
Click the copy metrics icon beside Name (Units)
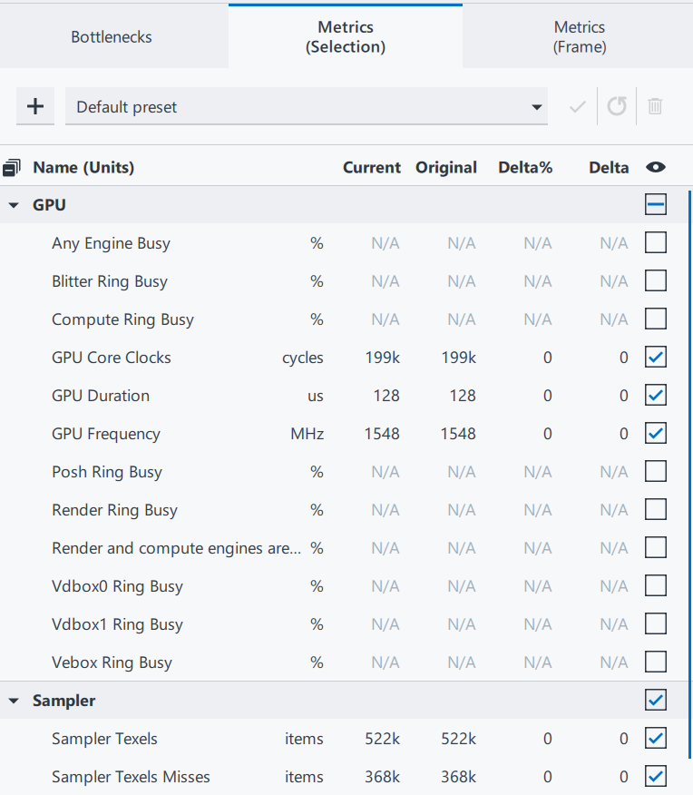point(13,167)
